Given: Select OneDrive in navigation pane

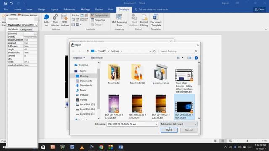Looking at the screenshot, I should [81, 65].
